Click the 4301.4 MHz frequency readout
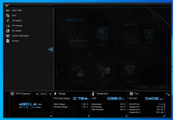 click(x=30, y=104)
